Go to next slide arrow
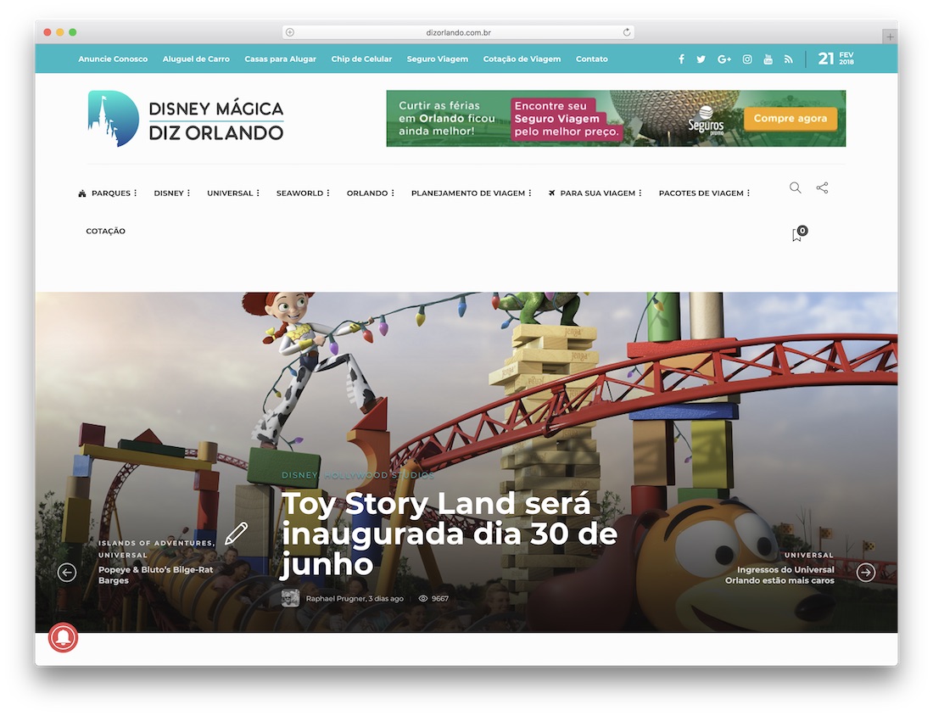Image resolution: width=933 pixels, height=716 pixels. (866, 573)
